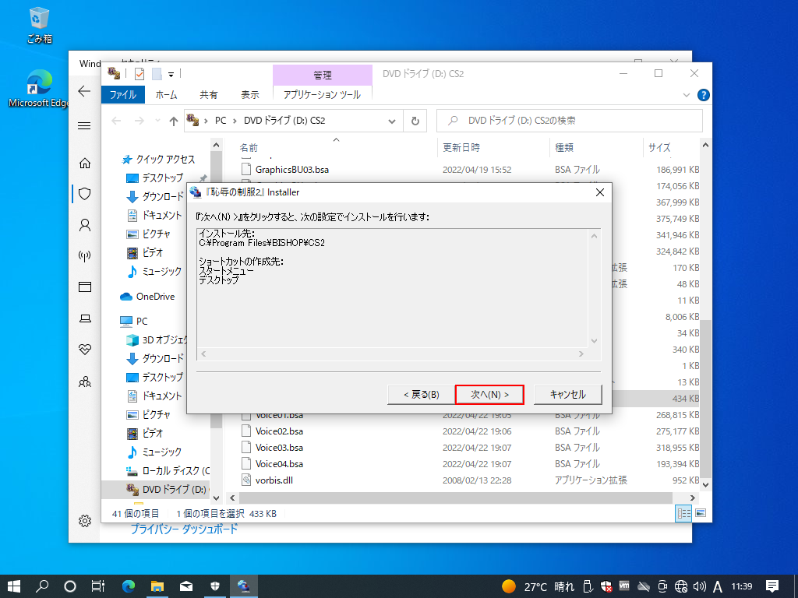798x598 pixels.
Task: Open Customize Quick Access Toolbar dropdown
Action: pyautogui.click(x=171, y=74)
